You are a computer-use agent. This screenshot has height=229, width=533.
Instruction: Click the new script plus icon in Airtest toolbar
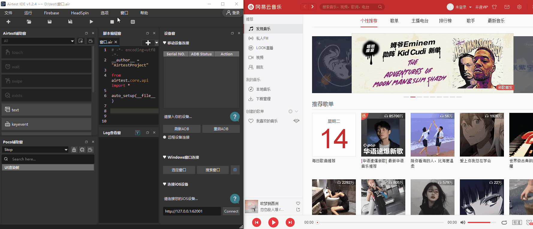[8, 22]
